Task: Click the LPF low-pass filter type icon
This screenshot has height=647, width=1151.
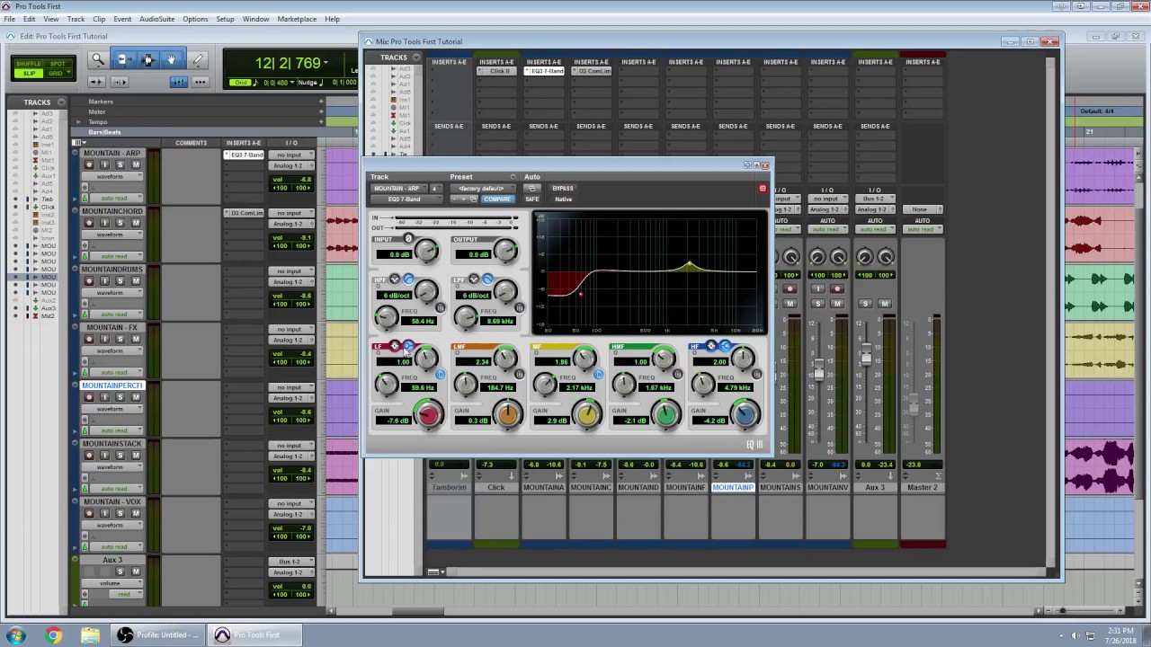Action: 487,279
